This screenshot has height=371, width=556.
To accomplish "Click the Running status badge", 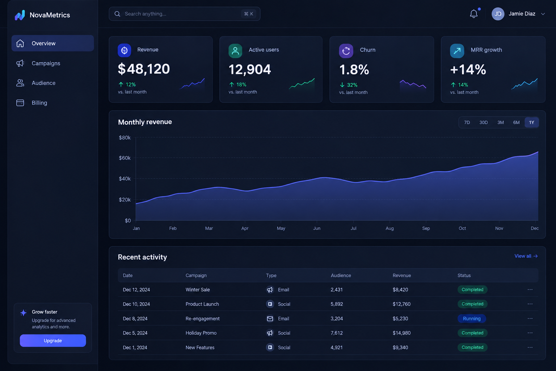I will click(472, 319).
